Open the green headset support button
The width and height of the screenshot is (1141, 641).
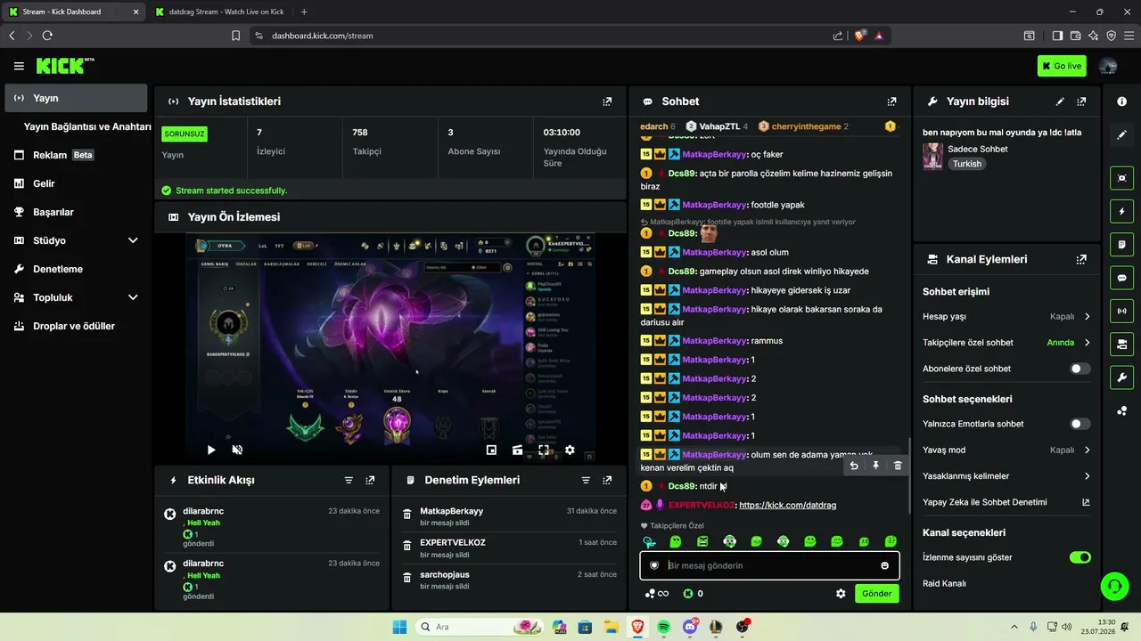point(1115,586)
